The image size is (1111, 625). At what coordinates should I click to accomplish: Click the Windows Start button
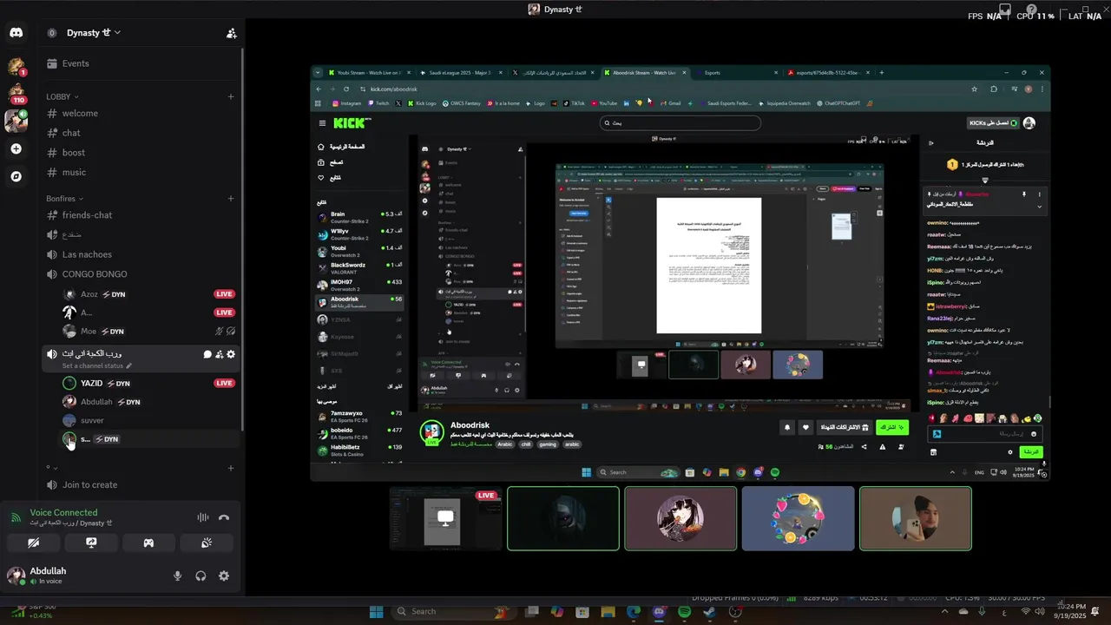click(376, 612)
